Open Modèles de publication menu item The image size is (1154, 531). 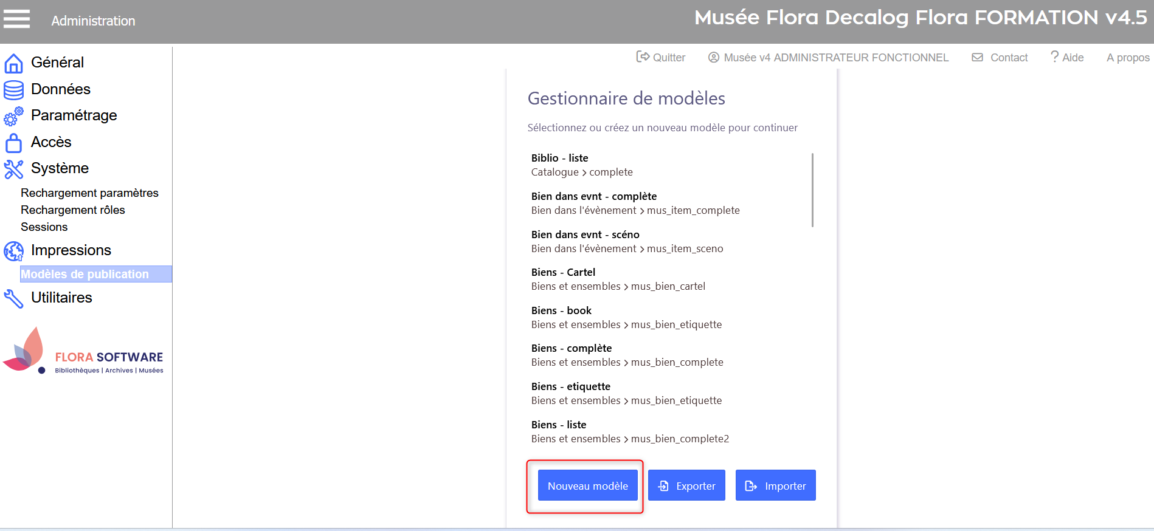tap(85, 274)
